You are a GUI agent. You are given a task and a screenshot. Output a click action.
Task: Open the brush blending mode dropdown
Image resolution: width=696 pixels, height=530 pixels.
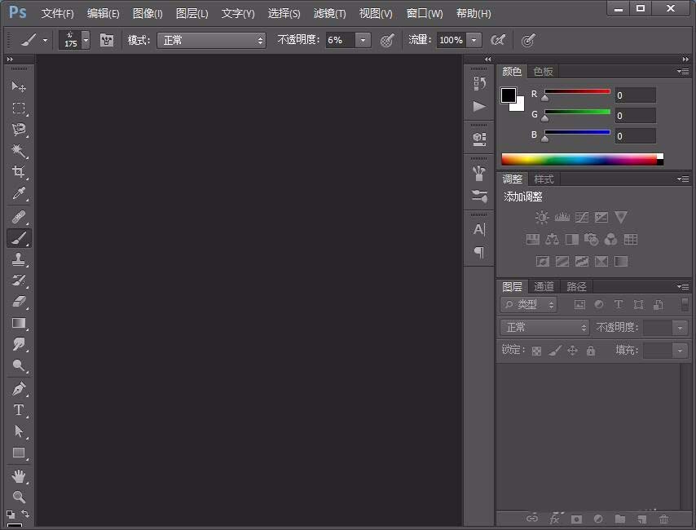(x=211, y=39)
